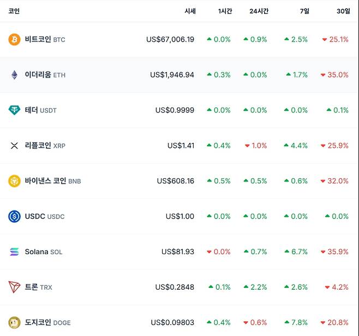Click Bitcoin 30-day change 25.1%
The width and height of the screenshot is (359, 336).
coord(335,39)
